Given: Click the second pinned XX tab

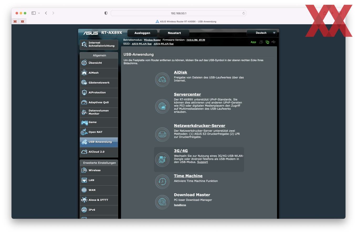Looking at the screenshot, I should click(23, 22).
